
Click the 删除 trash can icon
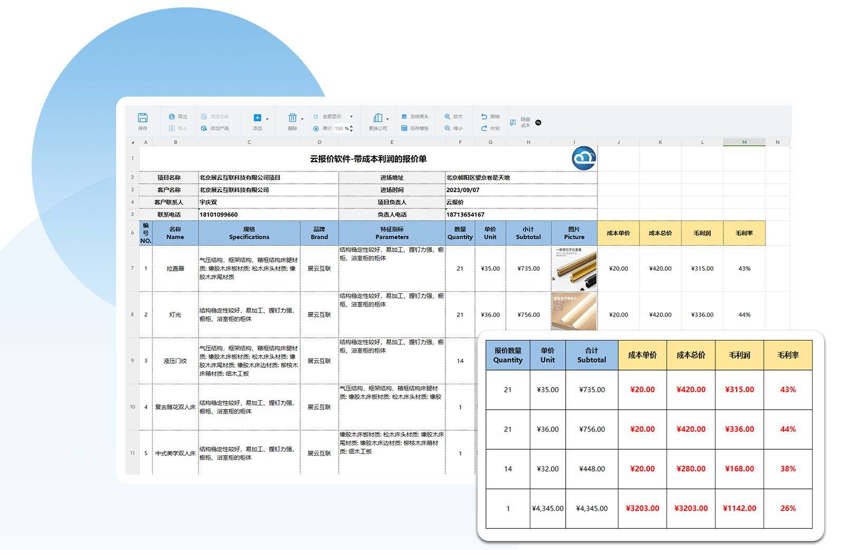[x=292, y=118]
